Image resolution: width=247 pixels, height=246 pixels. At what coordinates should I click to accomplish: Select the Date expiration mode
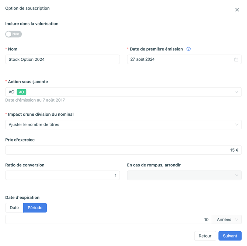(14, 208)
